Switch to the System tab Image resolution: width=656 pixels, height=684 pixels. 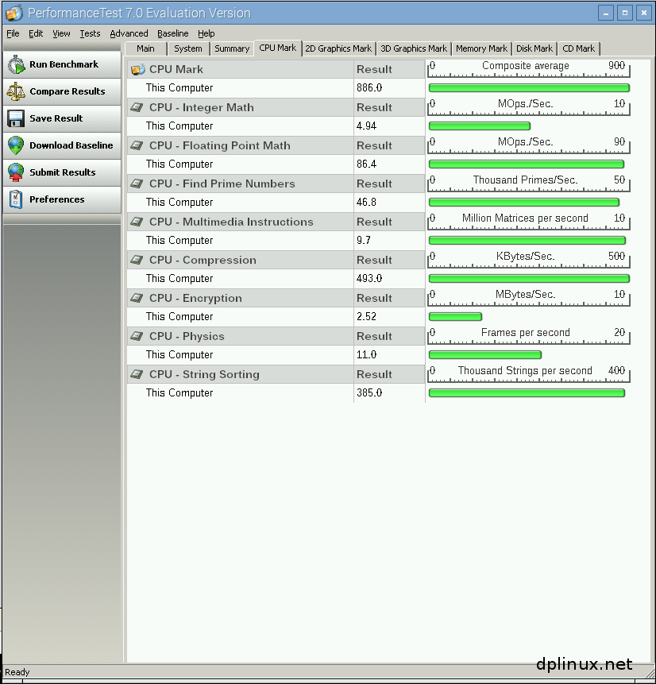click(x=188, y=48)
